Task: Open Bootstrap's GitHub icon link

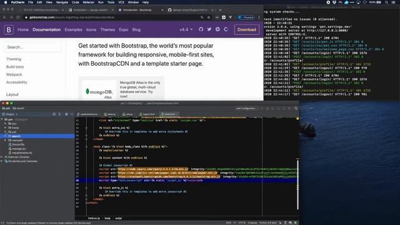Action: 201,29
